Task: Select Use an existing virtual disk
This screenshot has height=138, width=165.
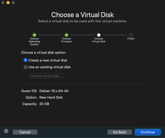Action: 26,67
